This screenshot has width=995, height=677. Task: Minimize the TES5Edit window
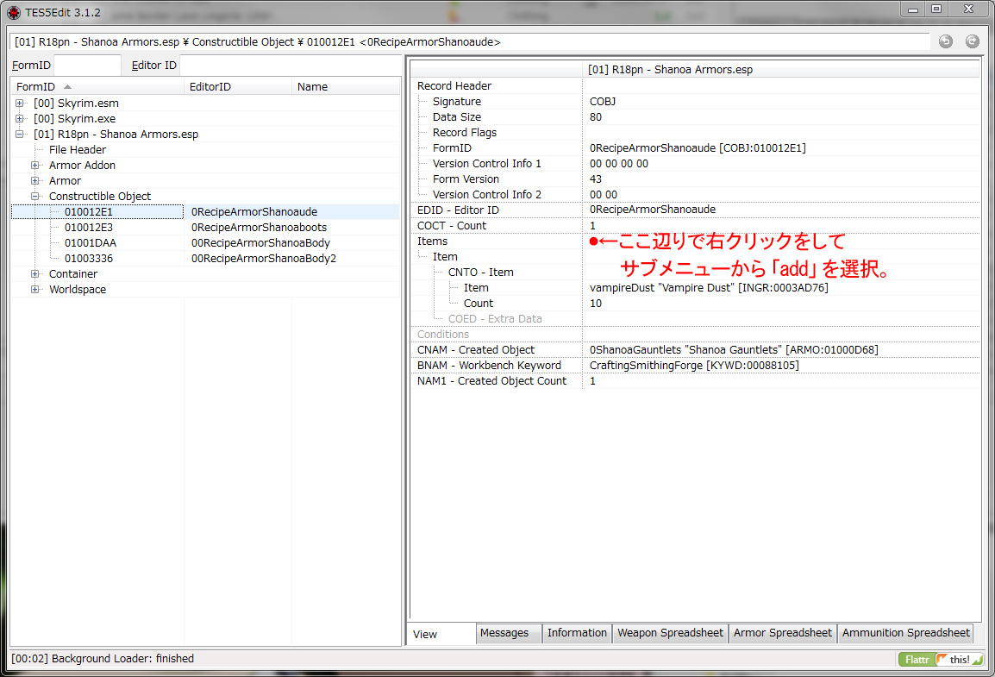pyautogui.click(x=913, y=10)
